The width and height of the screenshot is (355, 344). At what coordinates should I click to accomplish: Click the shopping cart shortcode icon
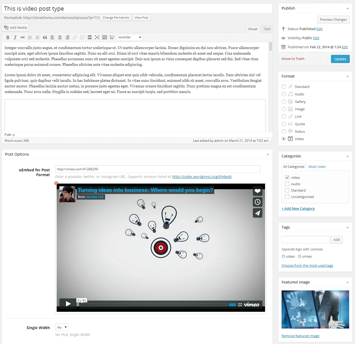point(112,37)
